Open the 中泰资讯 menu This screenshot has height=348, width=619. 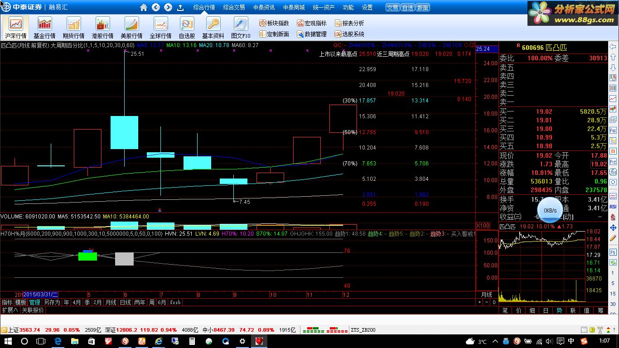pos(264,7)
